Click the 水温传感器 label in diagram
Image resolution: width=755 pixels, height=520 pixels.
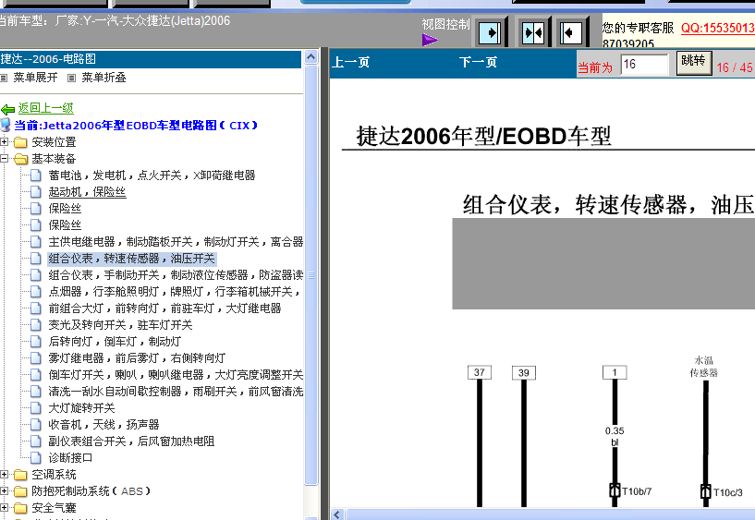pos(703,367)
